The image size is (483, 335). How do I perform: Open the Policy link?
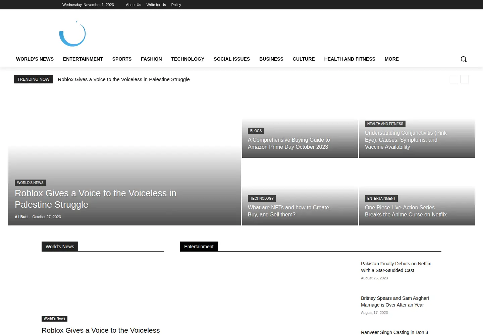point(176,5)
